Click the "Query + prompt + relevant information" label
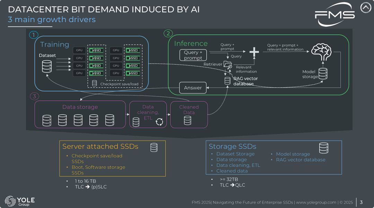 [x=285, y=47]
